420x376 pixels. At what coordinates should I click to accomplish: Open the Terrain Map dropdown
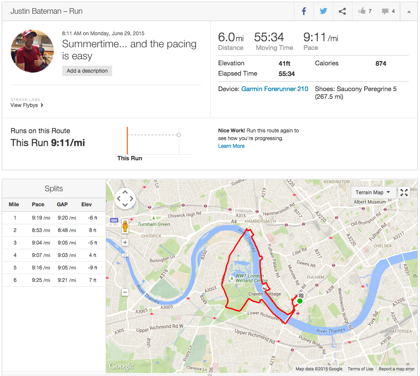click(372, 193)
